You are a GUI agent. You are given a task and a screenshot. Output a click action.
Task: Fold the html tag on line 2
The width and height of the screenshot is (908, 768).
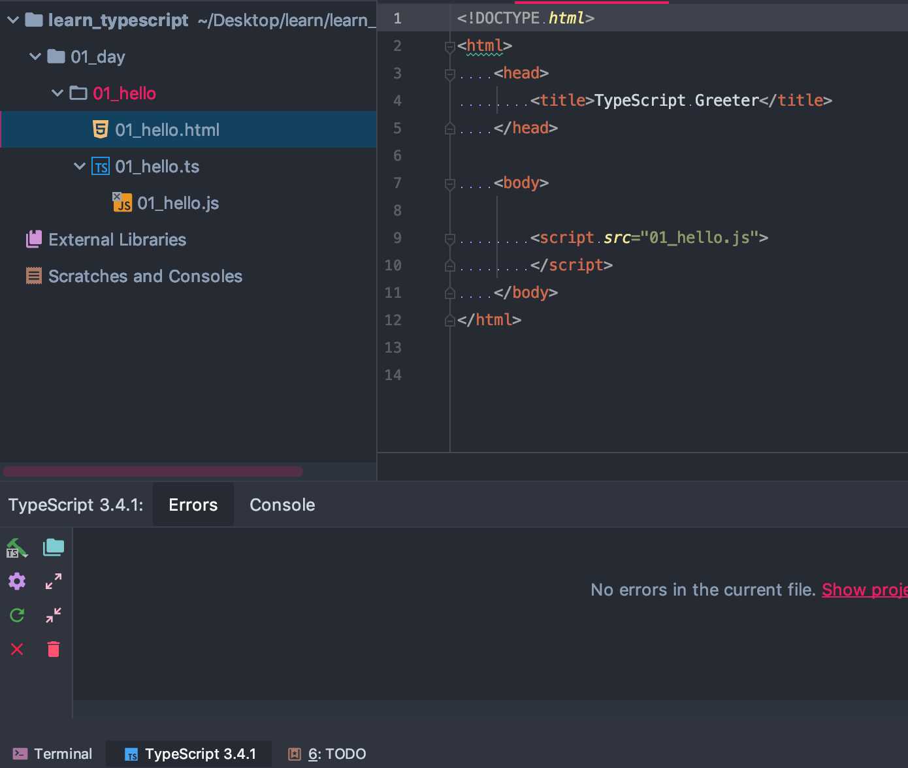point(449,46)
